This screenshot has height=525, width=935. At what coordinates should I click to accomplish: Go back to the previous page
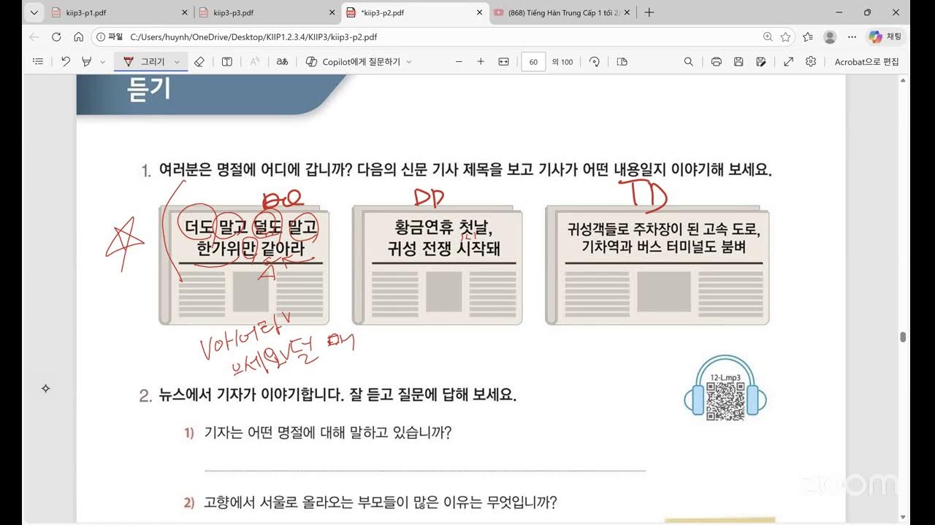(x=34, y=36)
